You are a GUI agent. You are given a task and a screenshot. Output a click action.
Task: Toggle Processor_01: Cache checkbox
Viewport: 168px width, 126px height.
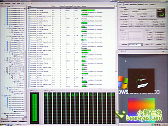coord(29,19)
